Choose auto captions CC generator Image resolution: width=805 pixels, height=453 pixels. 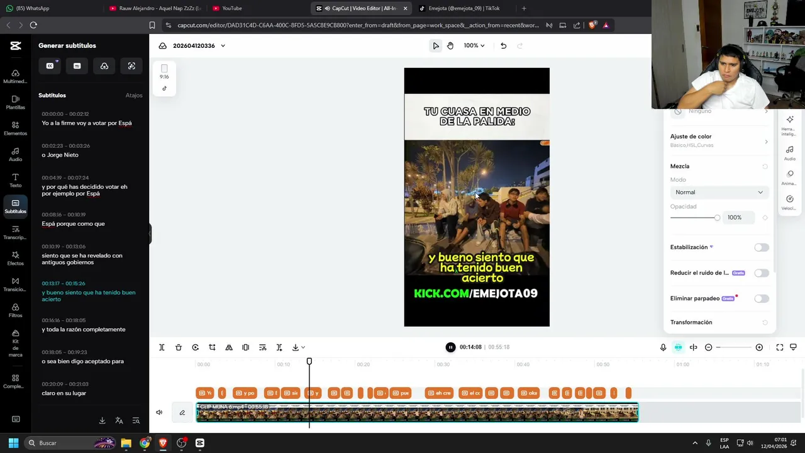point(50,66)
